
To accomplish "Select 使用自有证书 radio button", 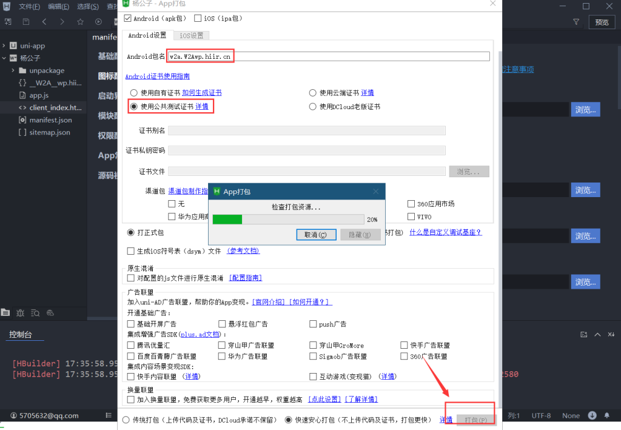I will coord(134,93).
